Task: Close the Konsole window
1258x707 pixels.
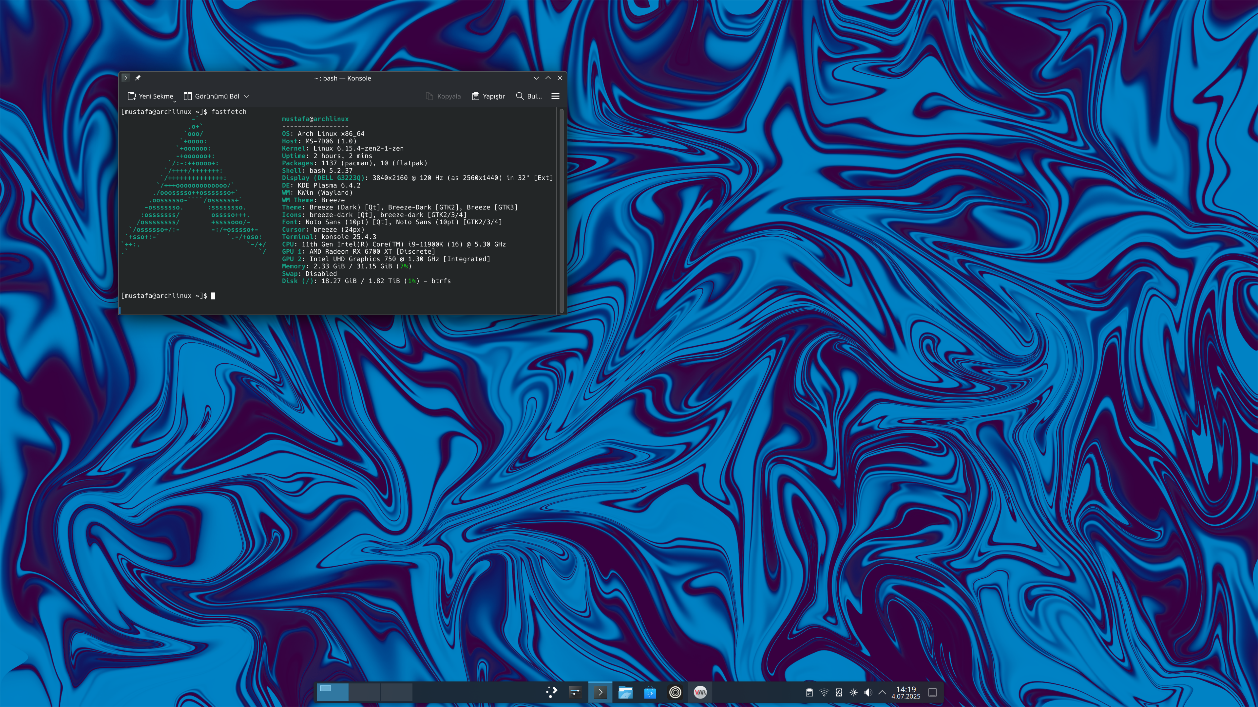Action: [560, 78]
